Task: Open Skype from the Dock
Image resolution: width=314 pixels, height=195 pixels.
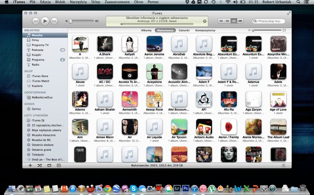Action: 133,188
